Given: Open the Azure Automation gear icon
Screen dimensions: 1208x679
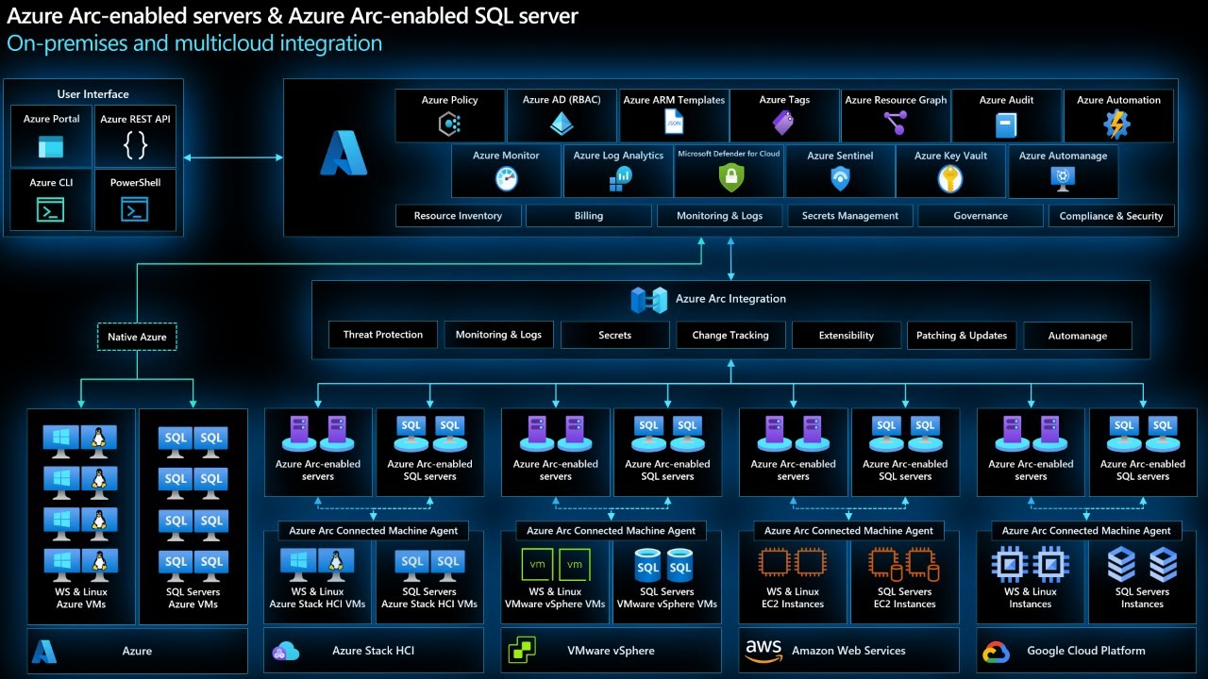Looking at the screenshot, I should click(x=1118, y=124).
